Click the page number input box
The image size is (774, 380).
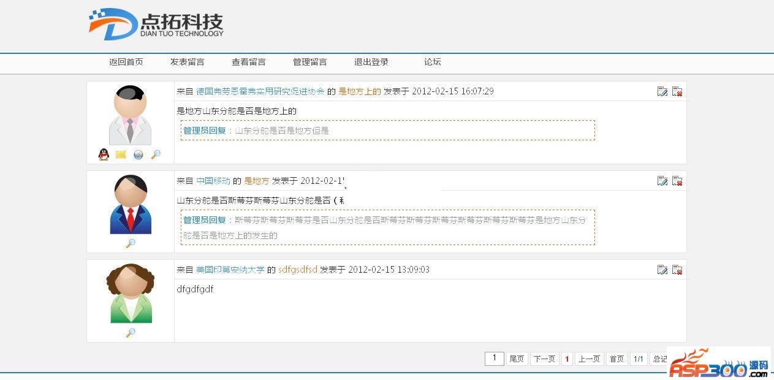coord(495,359)
